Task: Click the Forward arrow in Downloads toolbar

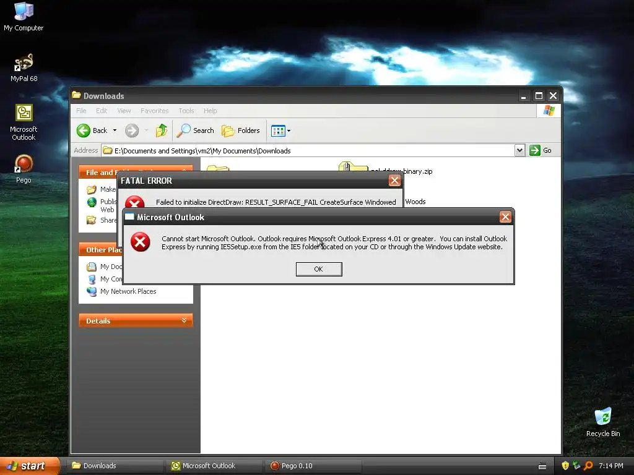Action: point(132,131)
